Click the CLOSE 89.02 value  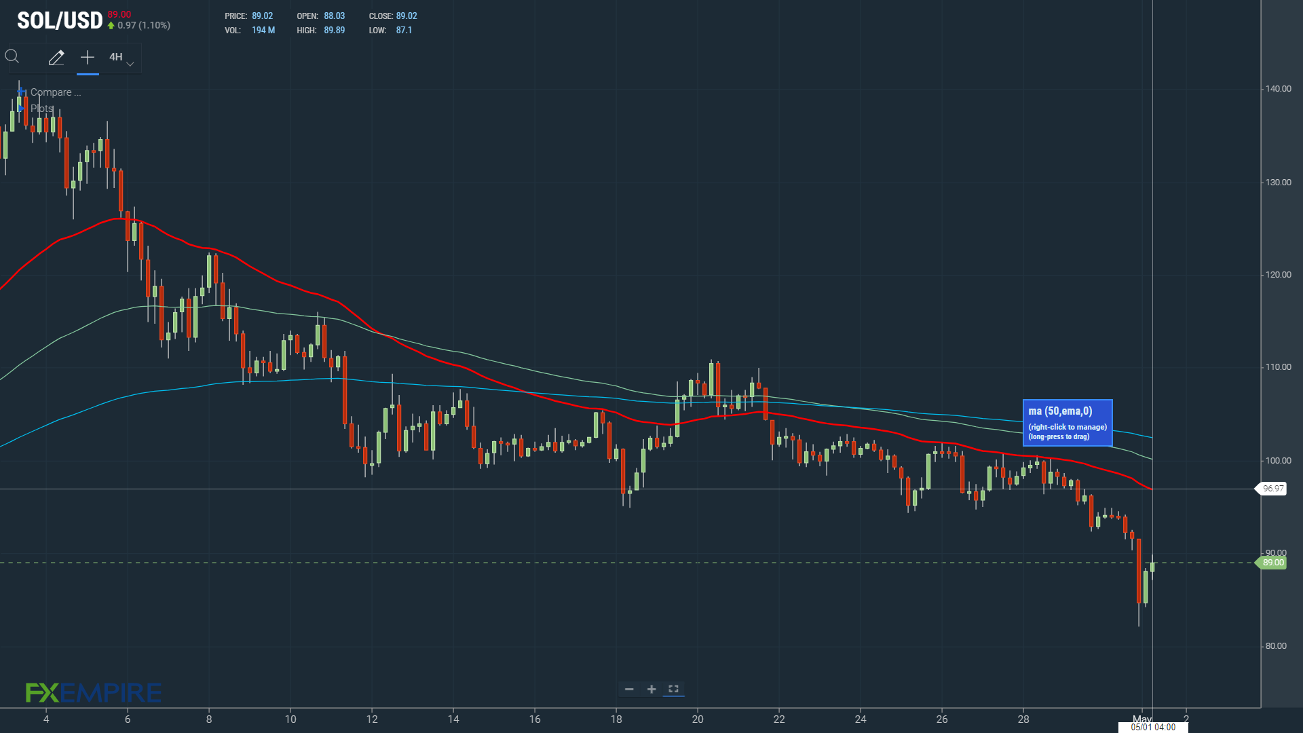tap(407, 16)
